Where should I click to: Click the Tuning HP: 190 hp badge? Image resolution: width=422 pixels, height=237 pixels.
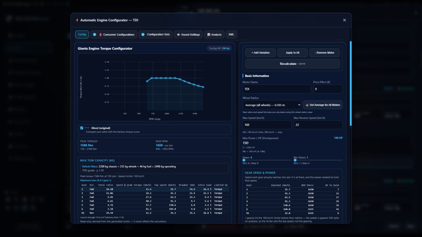pyautogui.click(x=219, y=48)
